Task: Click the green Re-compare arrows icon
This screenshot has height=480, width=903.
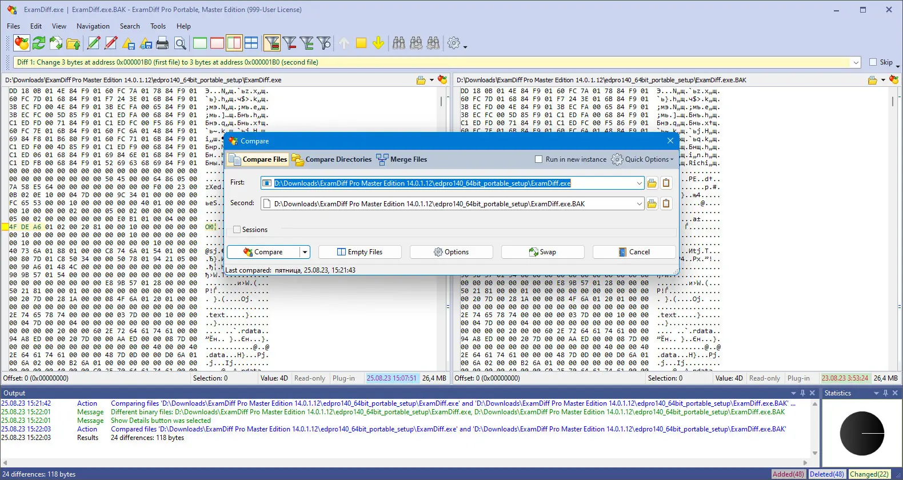Action: coord(39,43)
